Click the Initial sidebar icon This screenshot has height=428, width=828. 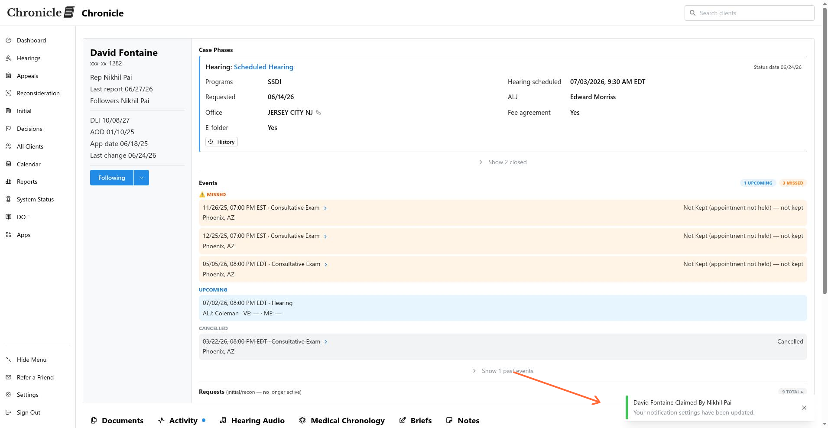(x=8, y=111)
